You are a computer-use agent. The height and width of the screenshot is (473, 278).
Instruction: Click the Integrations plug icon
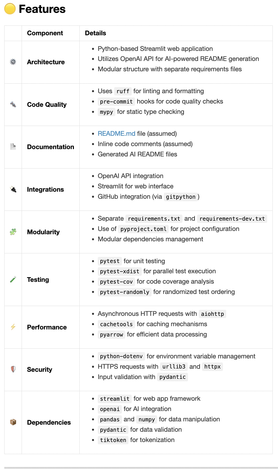tap(13, 189)
